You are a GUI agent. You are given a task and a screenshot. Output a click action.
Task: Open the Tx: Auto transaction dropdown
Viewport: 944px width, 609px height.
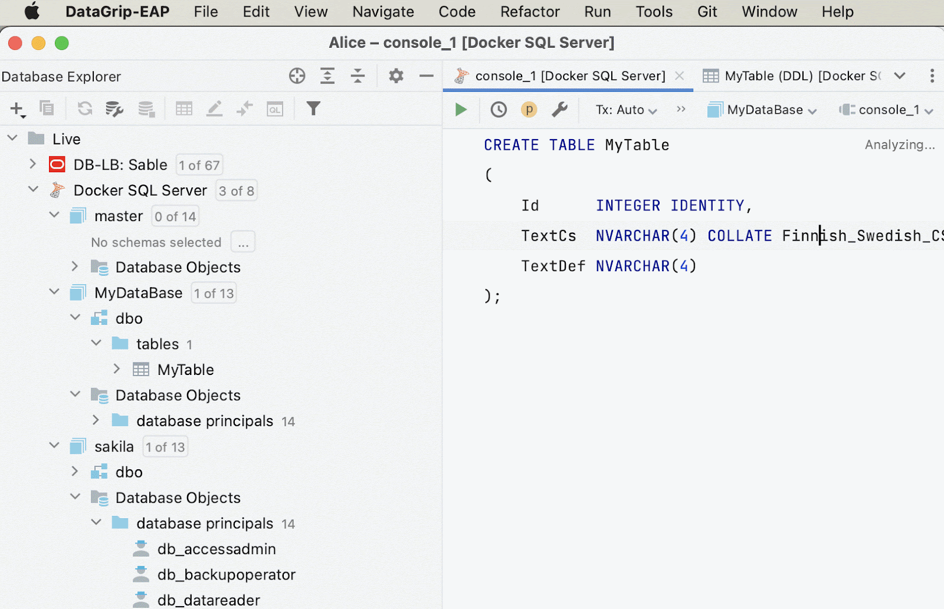(x=625, y=110)
